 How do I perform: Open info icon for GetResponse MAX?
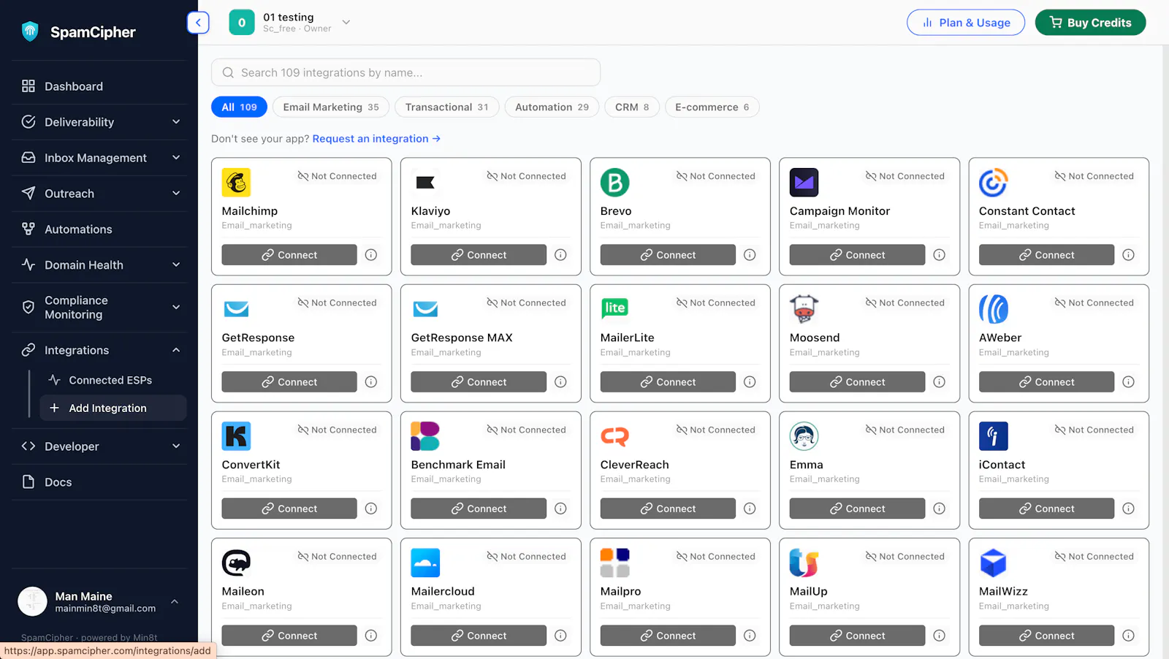point(560,382)
